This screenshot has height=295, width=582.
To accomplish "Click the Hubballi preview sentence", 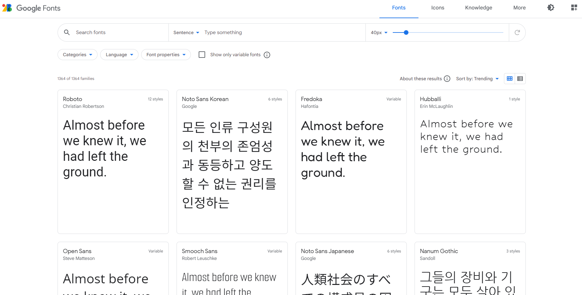I will (x=466, y=136).
